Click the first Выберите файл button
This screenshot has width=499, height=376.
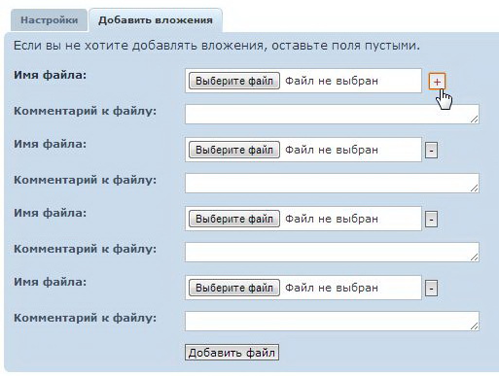click(x=234, y=81)
